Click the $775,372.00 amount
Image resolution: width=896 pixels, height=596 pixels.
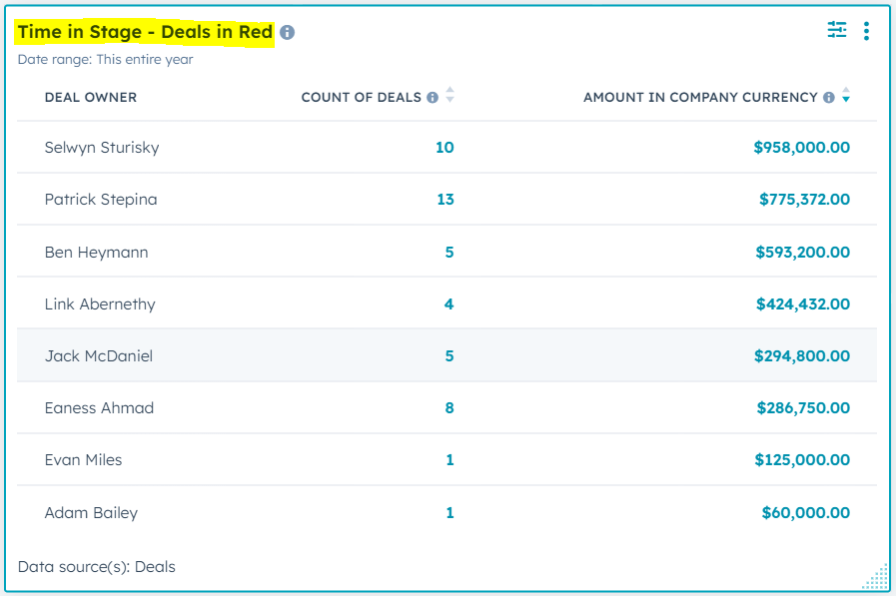[x=804, y=200]
